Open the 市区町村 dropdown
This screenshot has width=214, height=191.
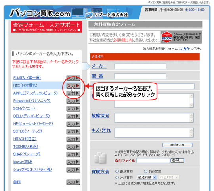[x=169, y=177]
